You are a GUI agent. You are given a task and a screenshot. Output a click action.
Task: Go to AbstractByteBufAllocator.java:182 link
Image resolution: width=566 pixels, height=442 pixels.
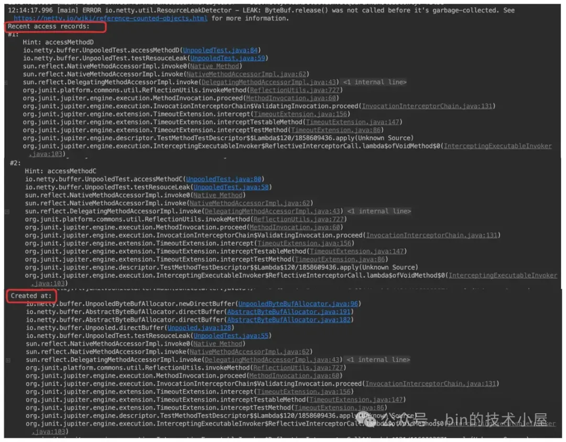tap(289, 319)
